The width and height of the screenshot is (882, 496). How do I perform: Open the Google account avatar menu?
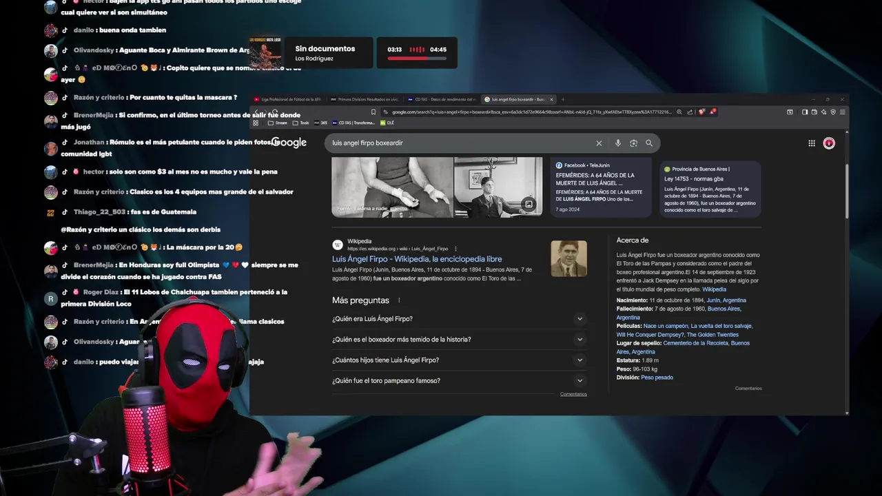[829, 143]
